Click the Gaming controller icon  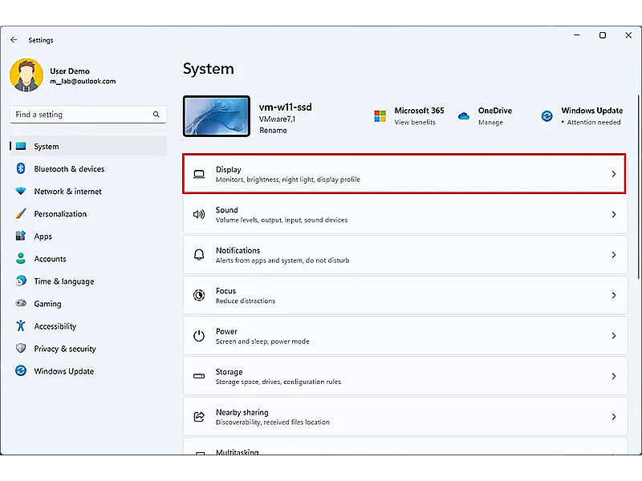coord(21,304)
